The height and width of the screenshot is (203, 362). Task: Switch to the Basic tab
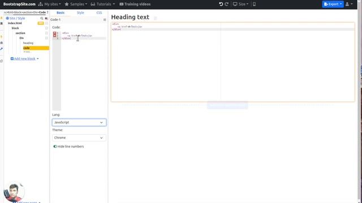click(61, 12)
